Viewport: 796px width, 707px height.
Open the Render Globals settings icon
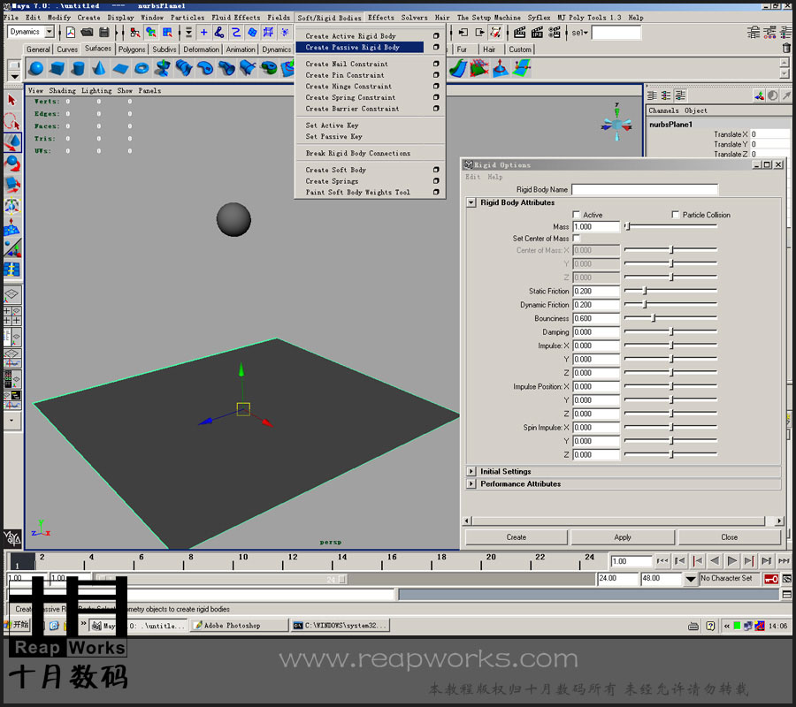click(x=555, y=33)
